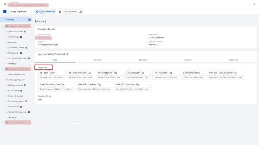259x145 pixels.
Task: Click the Google tags found count badge
Action: 5,12
